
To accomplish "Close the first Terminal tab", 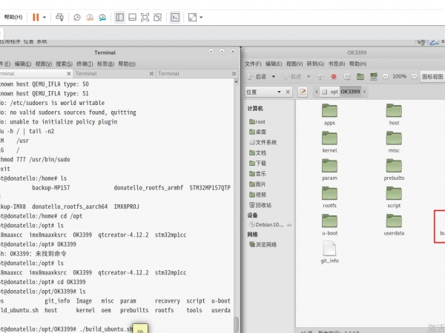I will 68,73.
